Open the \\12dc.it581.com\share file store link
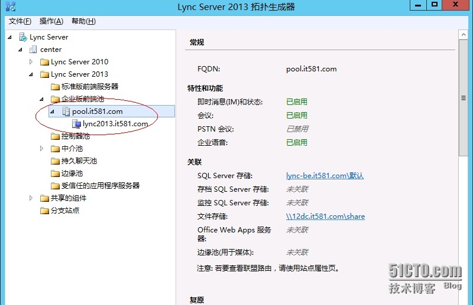 click(326, 216)
